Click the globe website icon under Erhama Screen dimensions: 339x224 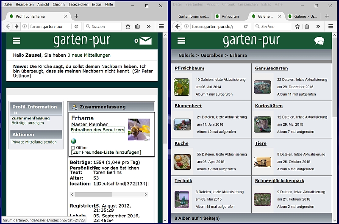(73, 141)
